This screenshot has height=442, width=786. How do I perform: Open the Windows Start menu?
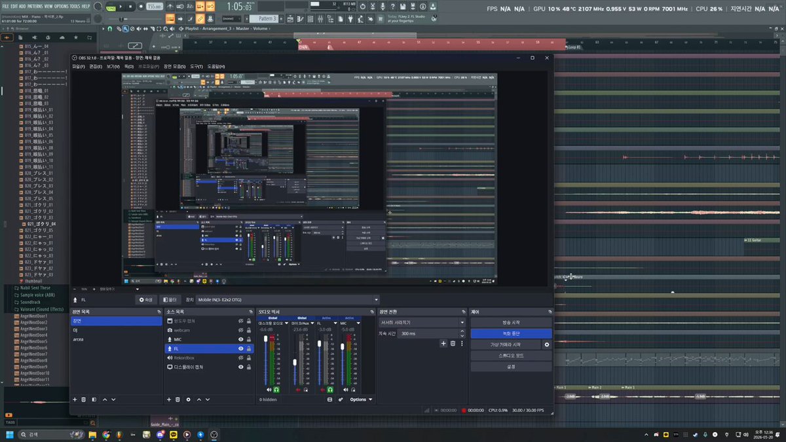pyautogui.click(x=10, y=434)
